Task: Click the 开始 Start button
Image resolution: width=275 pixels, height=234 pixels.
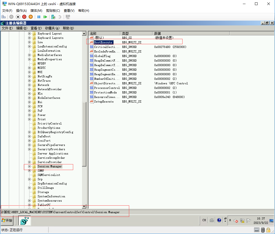Action: pyautogui.click(x=7, y=220)
